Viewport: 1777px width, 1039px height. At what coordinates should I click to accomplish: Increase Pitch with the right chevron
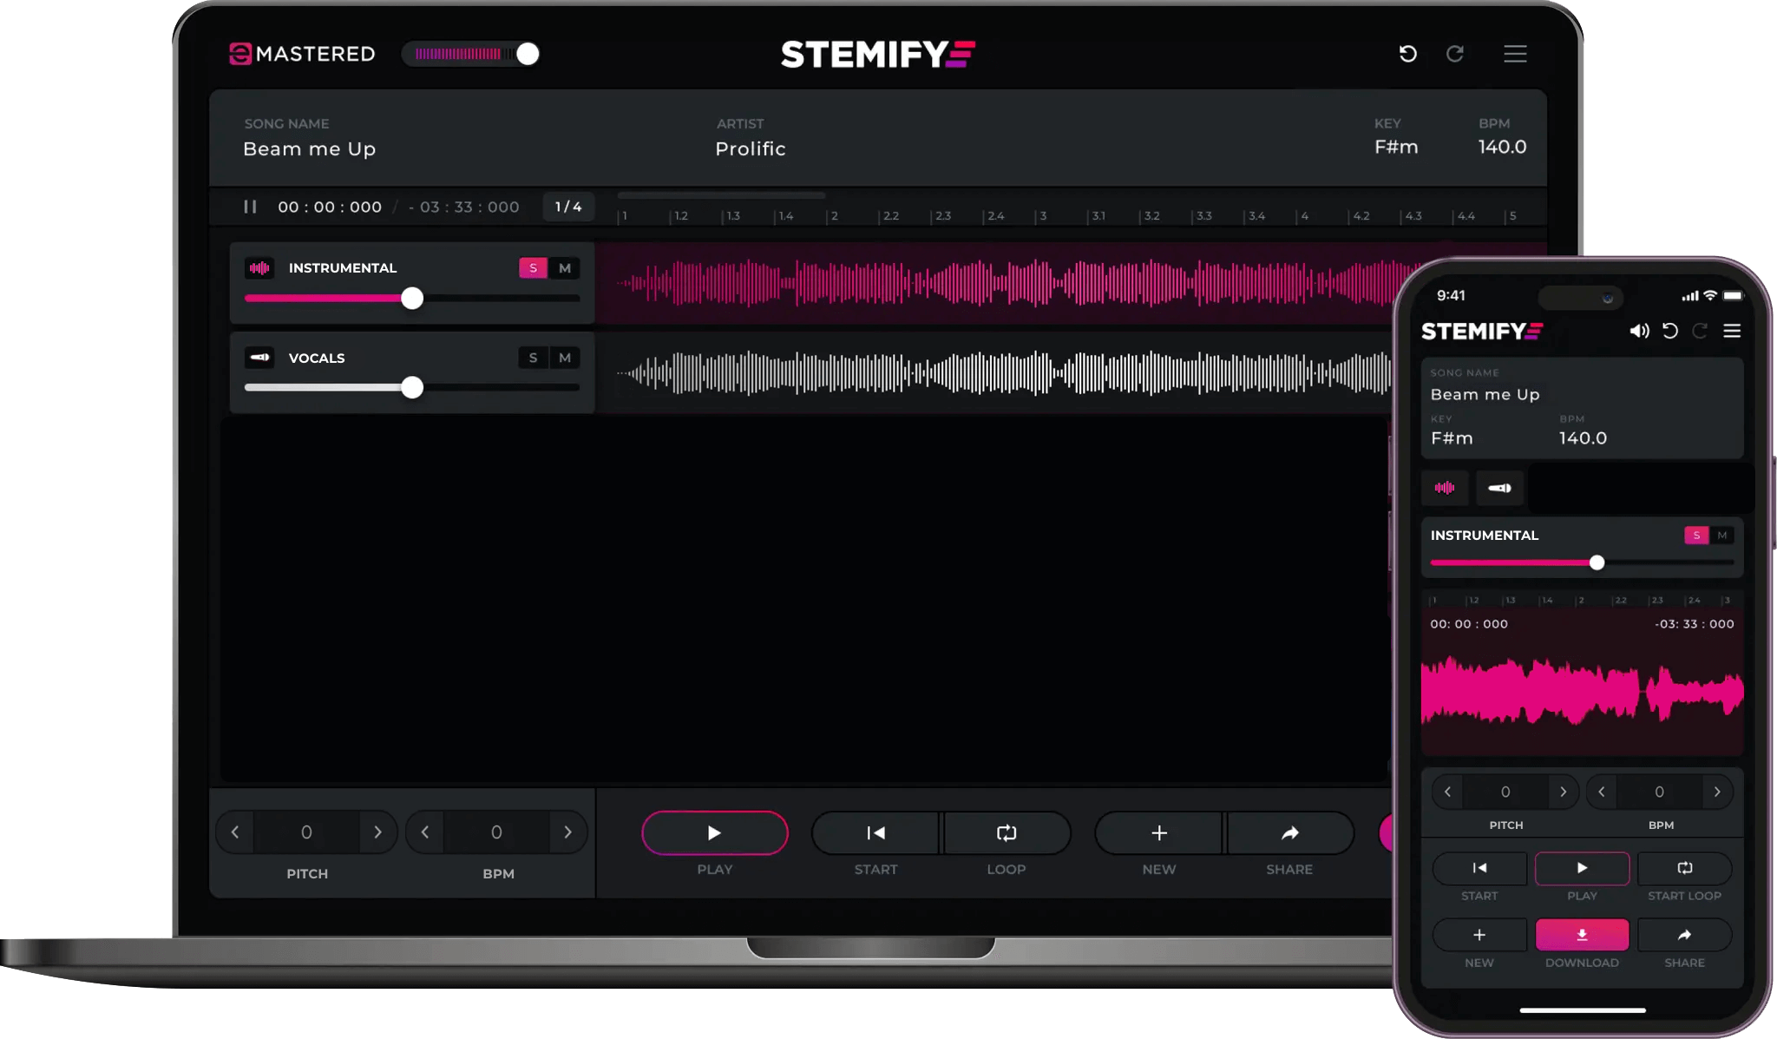[378, 832]
